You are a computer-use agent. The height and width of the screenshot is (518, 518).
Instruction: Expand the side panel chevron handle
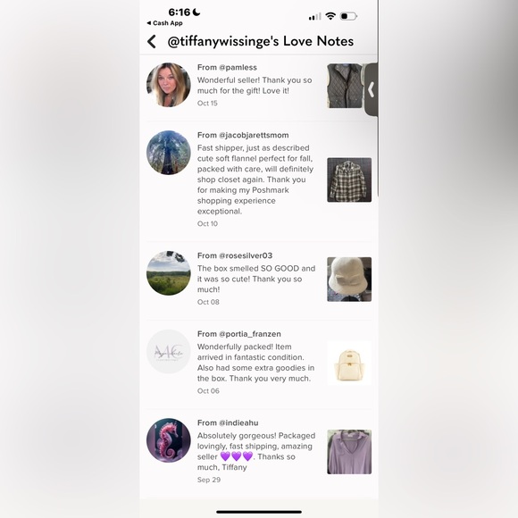[x=371, y=89]
